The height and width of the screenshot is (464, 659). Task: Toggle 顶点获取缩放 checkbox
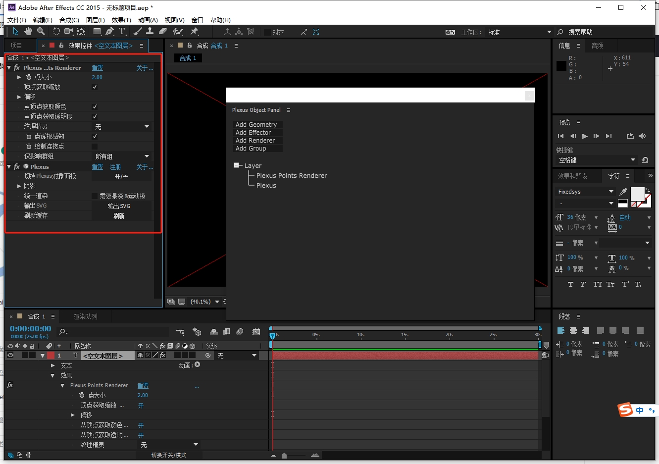(95, 87)
